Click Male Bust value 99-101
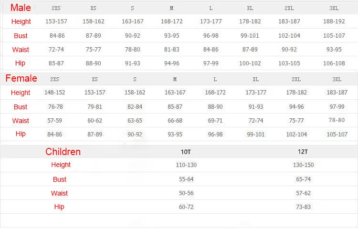358x229 pixels. tap(250, 36)
